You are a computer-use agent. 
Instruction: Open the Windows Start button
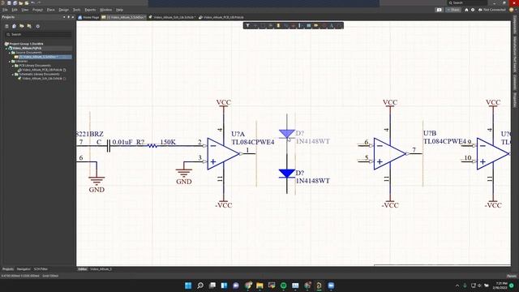[188, 286]
